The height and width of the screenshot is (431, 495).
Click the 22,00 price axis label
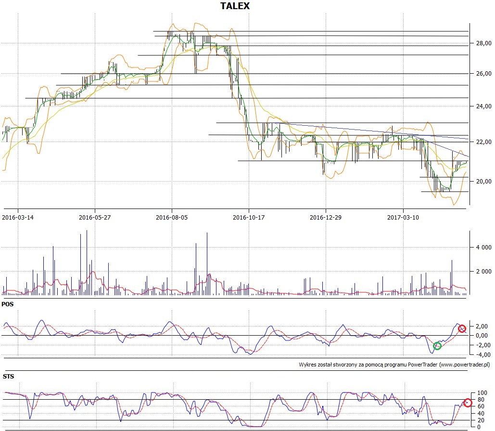tap(483, 142)
